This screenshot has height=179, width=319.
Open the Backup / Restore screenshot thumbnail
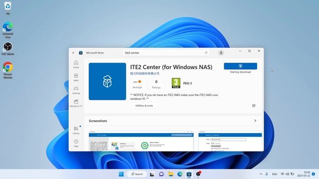click(230, 141)
